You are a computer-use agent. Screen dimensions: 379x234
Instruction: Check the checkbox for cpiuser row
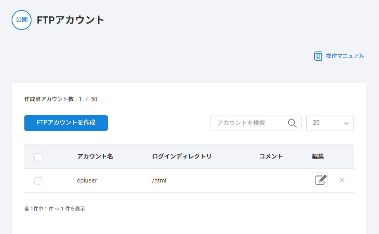pyautogui.click(x=38, y=181)
